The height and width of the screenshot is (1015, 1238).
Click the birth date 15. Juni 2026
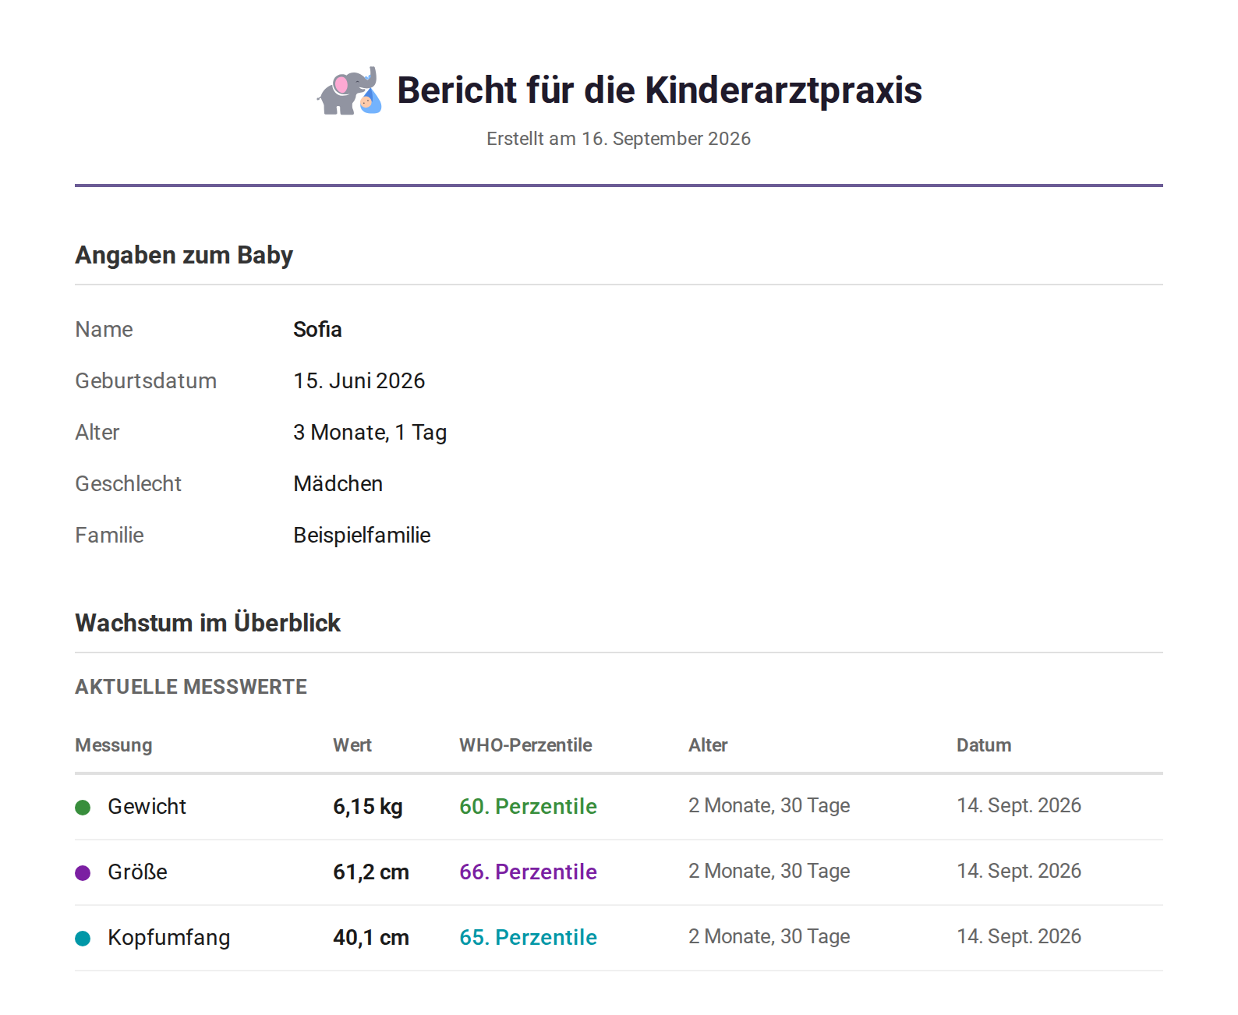359,380
